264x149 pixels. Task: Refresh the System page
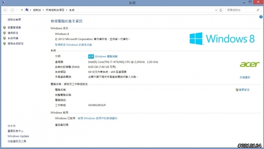pos(221,10)
